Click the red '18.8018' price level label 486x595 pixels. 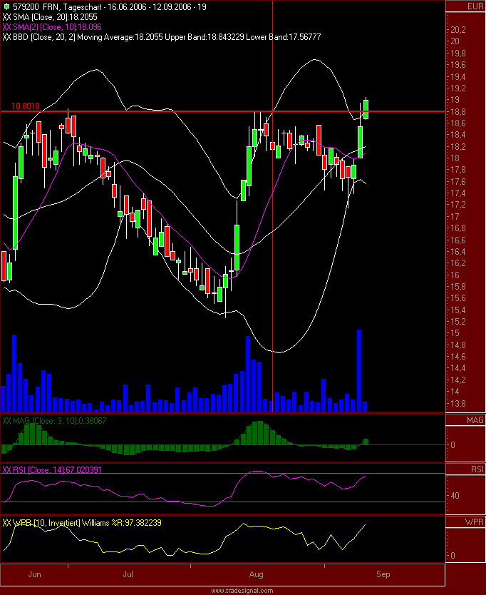pyautogui.click(x=26, y=106)
